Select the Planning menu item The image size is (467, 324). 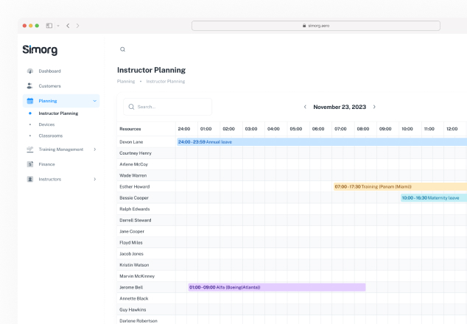(x=61, y=101)
